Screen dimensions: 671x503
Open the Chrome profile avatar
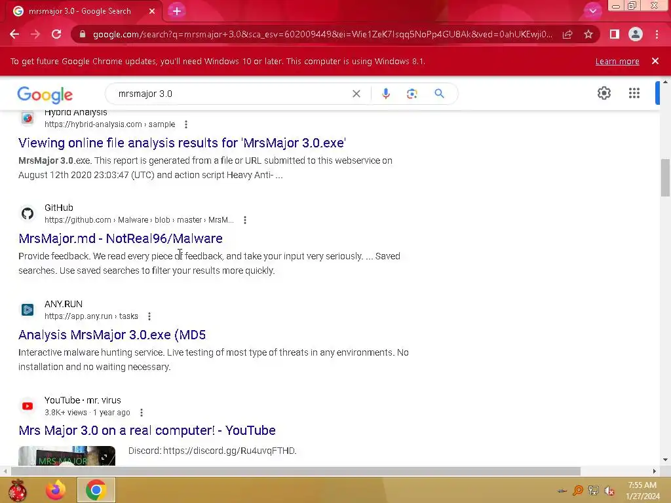point(636,34)
